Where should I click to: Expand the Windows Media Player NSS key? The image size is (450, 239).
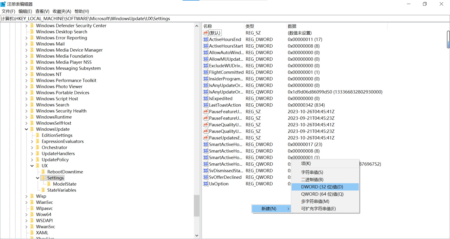coord(26,62)
